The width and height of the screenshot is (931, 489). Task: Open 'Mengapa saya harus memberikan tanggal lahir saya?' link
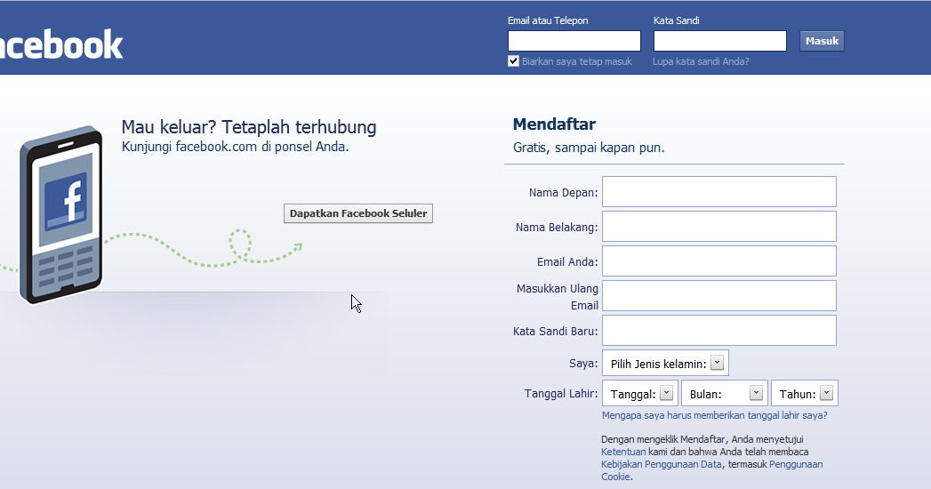click(x=714, y=415)
